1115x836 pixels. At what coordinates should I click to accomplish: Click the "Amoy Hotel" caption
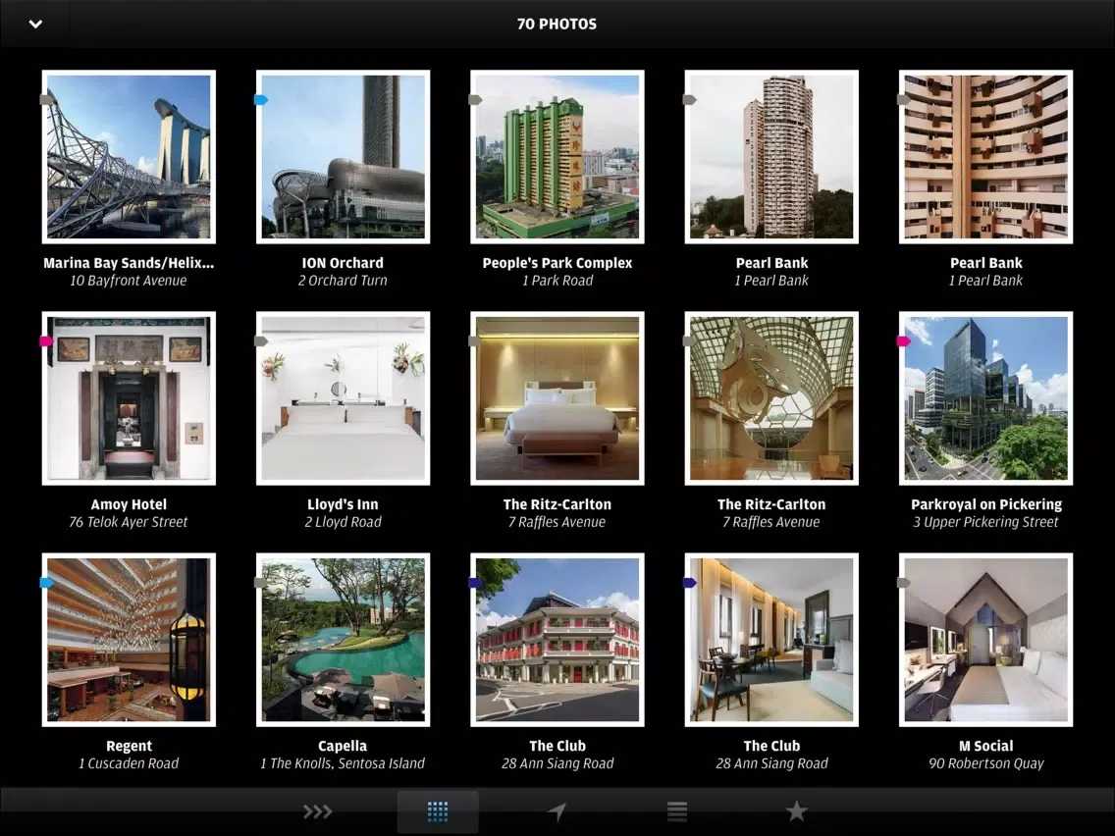point(129,504)
